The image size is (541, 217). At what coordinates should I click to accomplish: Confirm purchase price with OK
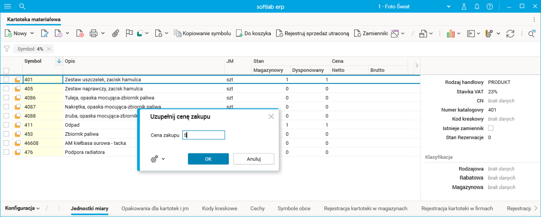208,159
